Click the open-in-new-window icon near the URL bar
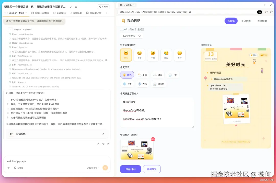This screenshot has width=276, height=183. tap(272, 12)
